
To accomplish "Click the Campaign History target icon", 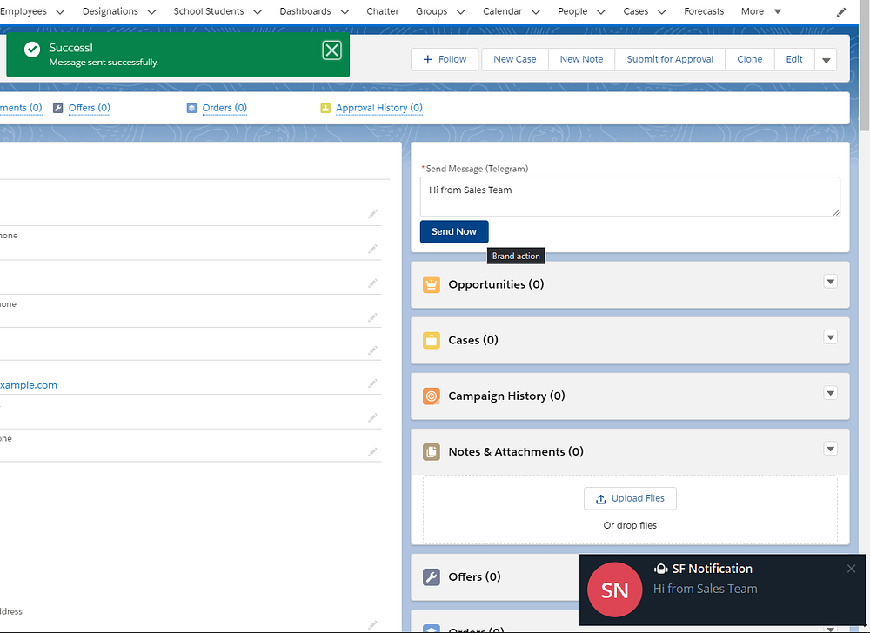I will [432, 396].
